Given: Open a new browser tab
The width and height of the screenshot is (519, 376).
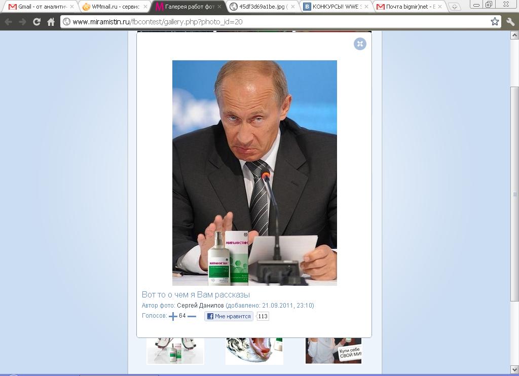Looking at the screenshot, I should [x=455, y=7].
